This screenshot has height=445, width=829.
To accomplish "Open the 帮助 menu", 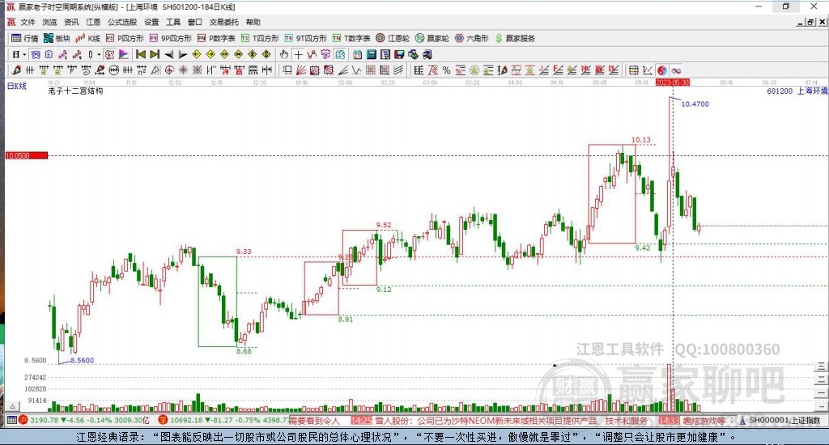I will tap(253, 22).
